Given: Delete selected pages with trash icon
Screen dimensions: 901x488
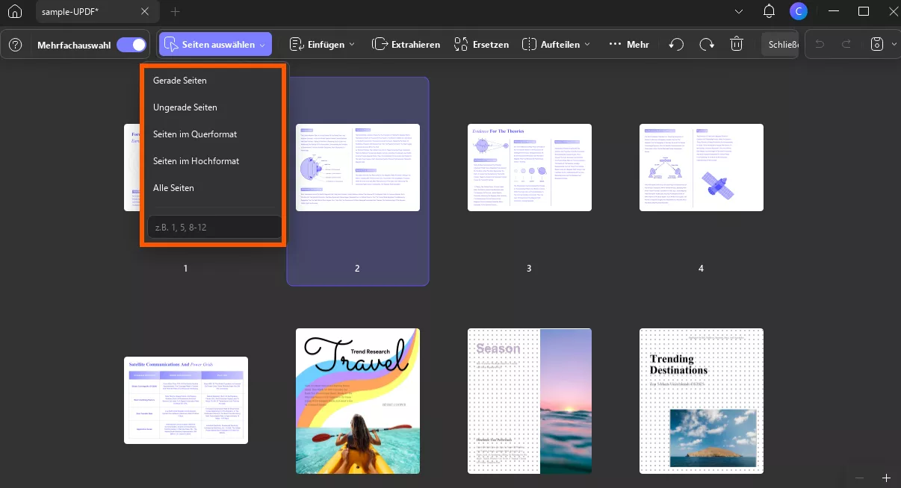Looking at the screenshot, I should point(737,45).
